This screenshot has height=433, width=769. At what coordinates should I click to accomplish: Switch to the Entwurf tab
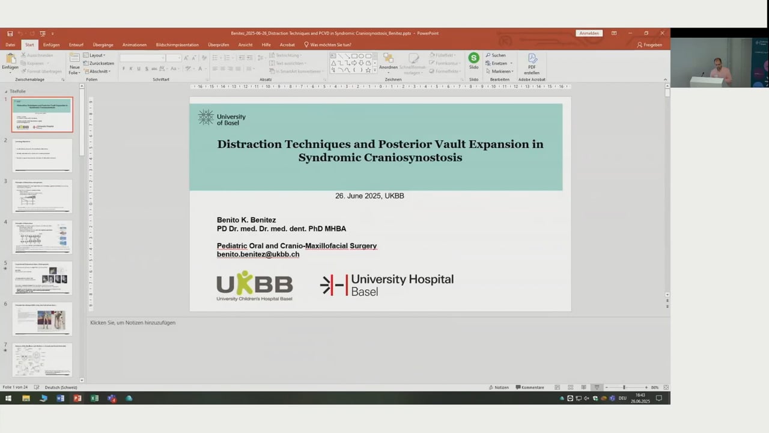pos(76,45)
